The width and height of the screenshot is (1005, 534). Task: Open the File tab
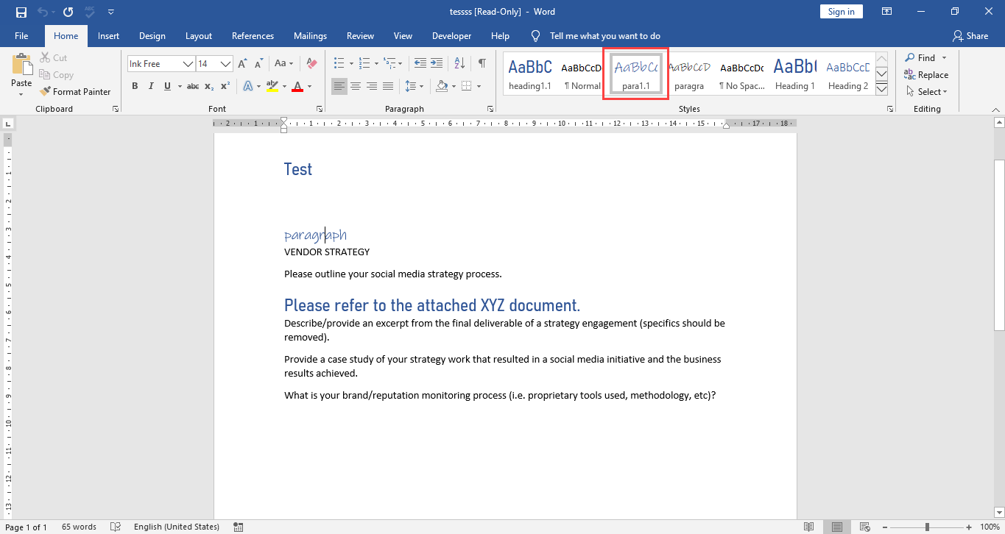21,35
